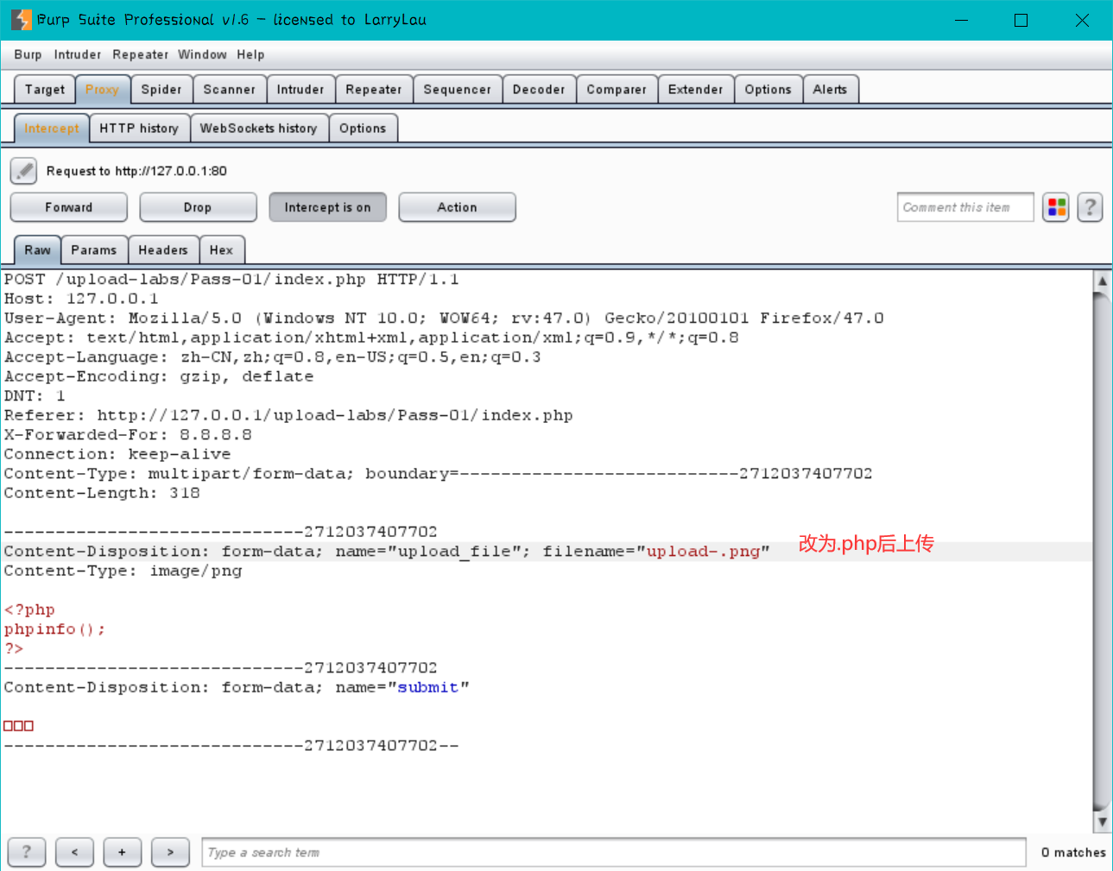Viewport: 1113px width, 871px height.
Task: Open the Decoder tab
Action: 539,90
